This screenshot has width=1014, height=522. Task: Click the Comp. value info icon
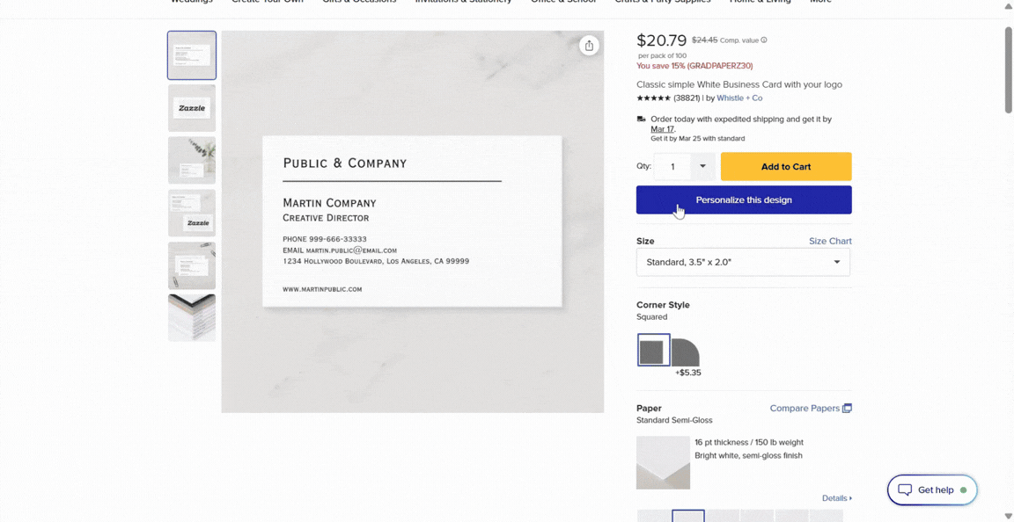(x=763, y=40)
